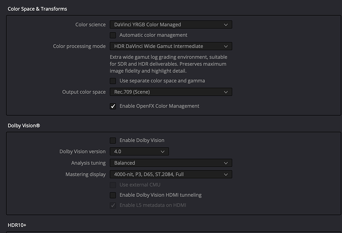The width and height of the screenshot is (342, 233).
Task: Enable Automatic color management checkbox
Action: pyautogui.click(x=113, y=35)
